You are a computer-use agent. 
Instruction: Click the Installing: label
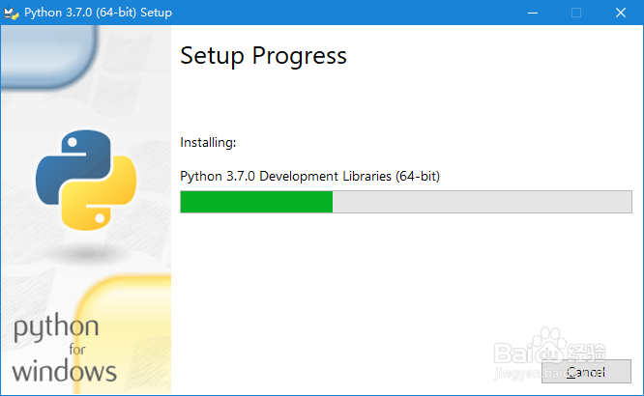click(208, 142)
